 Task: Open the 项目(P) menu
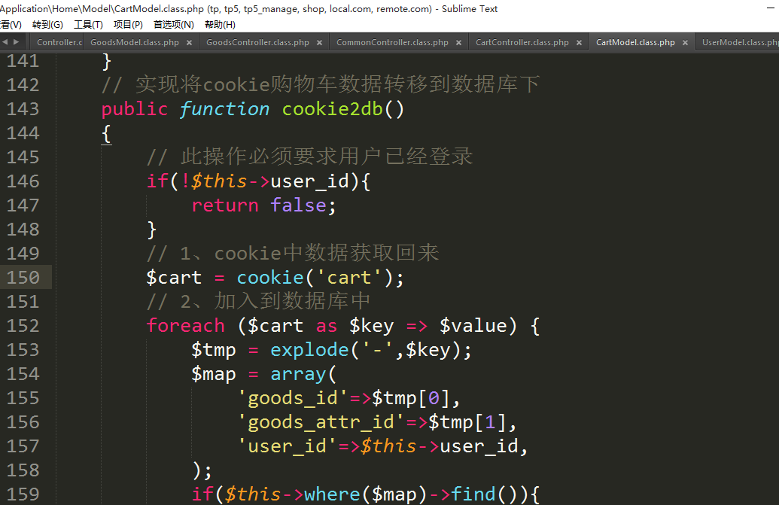[128, 25]
